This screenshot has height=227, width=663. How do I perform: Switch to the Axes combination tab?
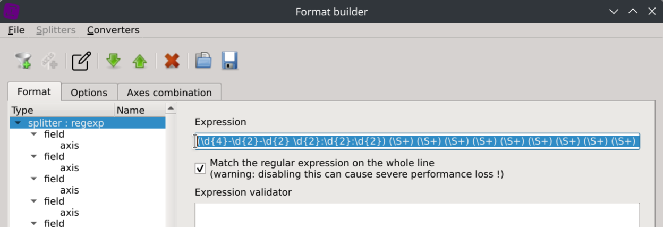(x=169, y=93)
